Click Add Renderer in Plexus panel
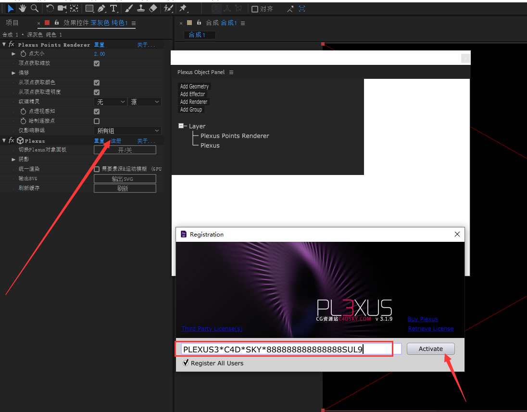Screen dimensions: 527x412 (194, 102)
